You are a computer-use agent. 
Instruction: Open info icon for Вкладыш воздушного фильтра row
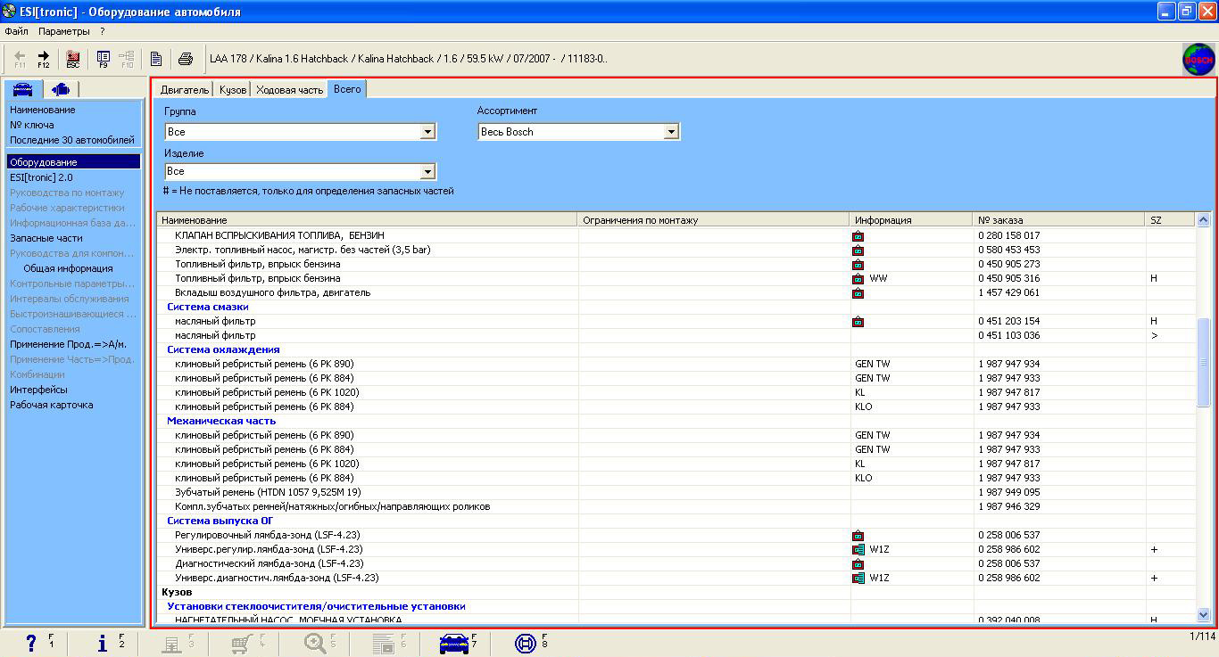click(x=858, y=293)
